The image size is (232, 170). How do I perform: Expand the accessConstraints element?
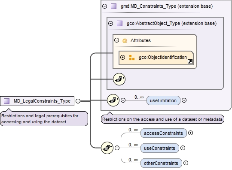(190, 133)
